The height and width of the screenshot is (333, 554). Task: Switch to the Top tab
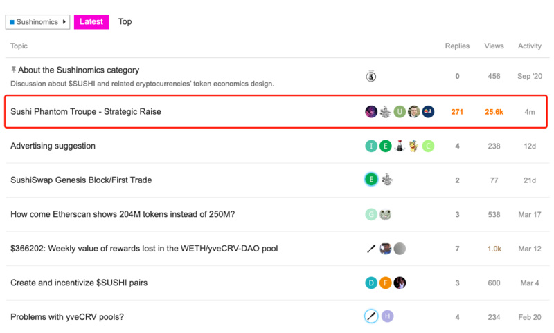click(x=125, y=22)
